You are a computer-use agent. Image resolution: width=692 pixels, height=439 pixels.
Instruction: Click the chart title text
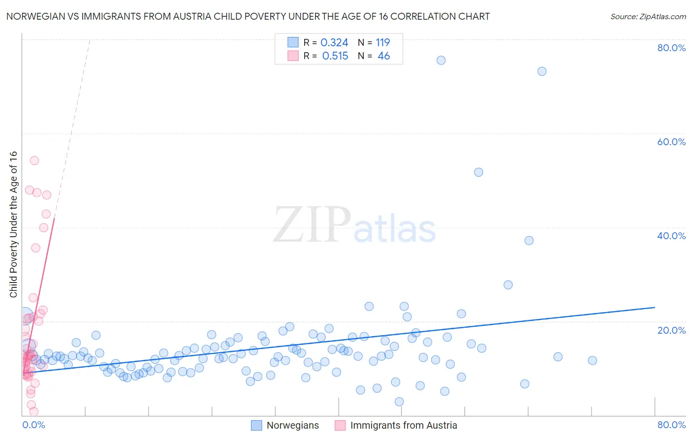pos(248,16)
